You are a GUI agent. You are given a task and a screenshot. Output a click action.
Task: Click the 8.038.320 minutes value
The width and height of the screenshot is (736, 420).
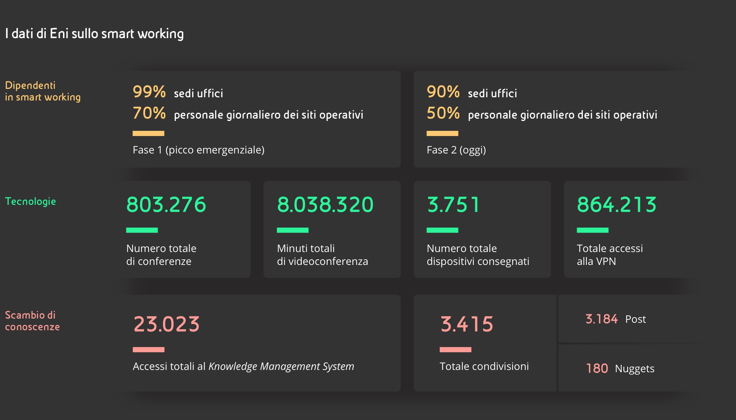click(x=325, y=205)
